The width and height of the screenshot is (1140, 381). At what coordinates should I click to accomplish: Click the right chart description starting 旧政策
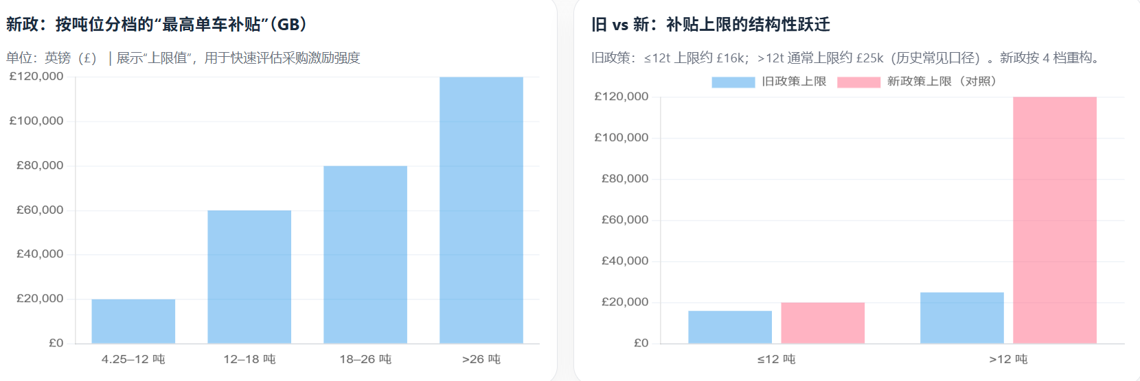[847, 58]
